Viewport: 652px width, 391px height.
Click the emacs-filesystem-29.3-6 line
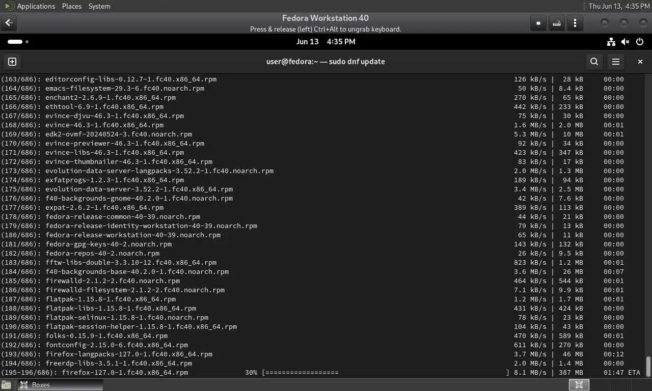click(x=312, y=89)
